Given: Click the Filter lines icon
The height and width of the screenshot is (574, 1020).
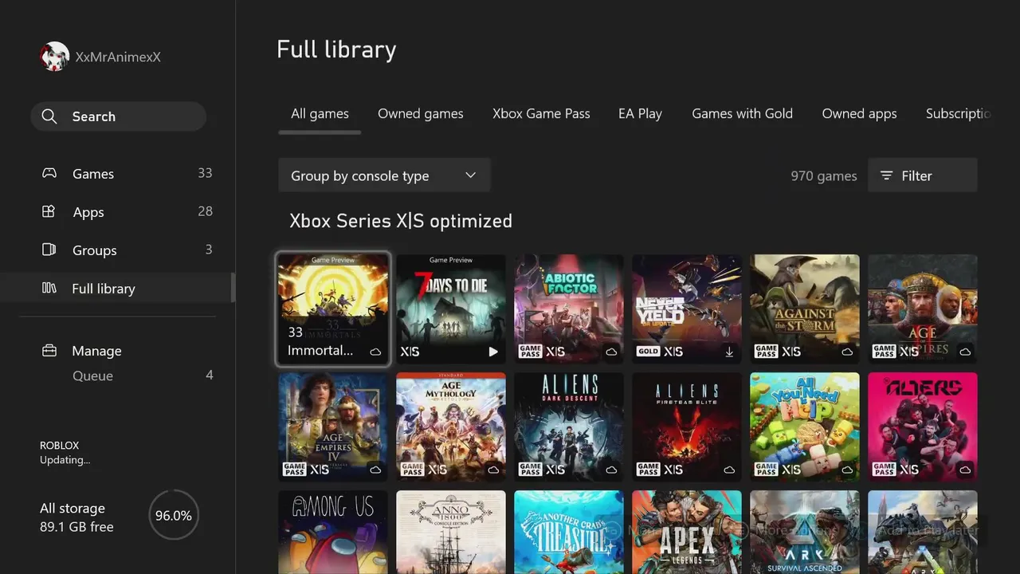Looking at the screenshot, I should pos(886,175).
